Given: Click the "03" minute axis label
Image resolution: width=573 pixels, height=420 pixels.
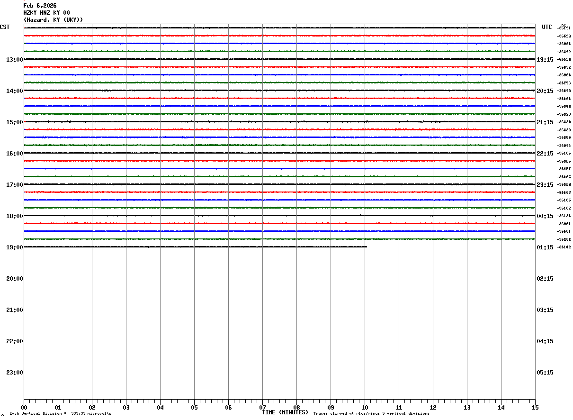Looking at the screenshot, I should 126,408.
